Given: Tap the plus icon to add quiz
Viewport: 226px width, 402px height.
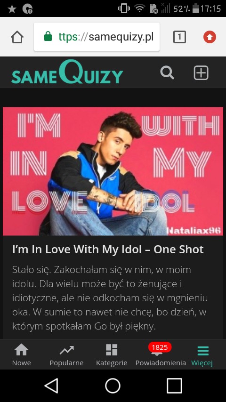Looking at the screenshot, I should pyautogui.click(x=201, y=72).
